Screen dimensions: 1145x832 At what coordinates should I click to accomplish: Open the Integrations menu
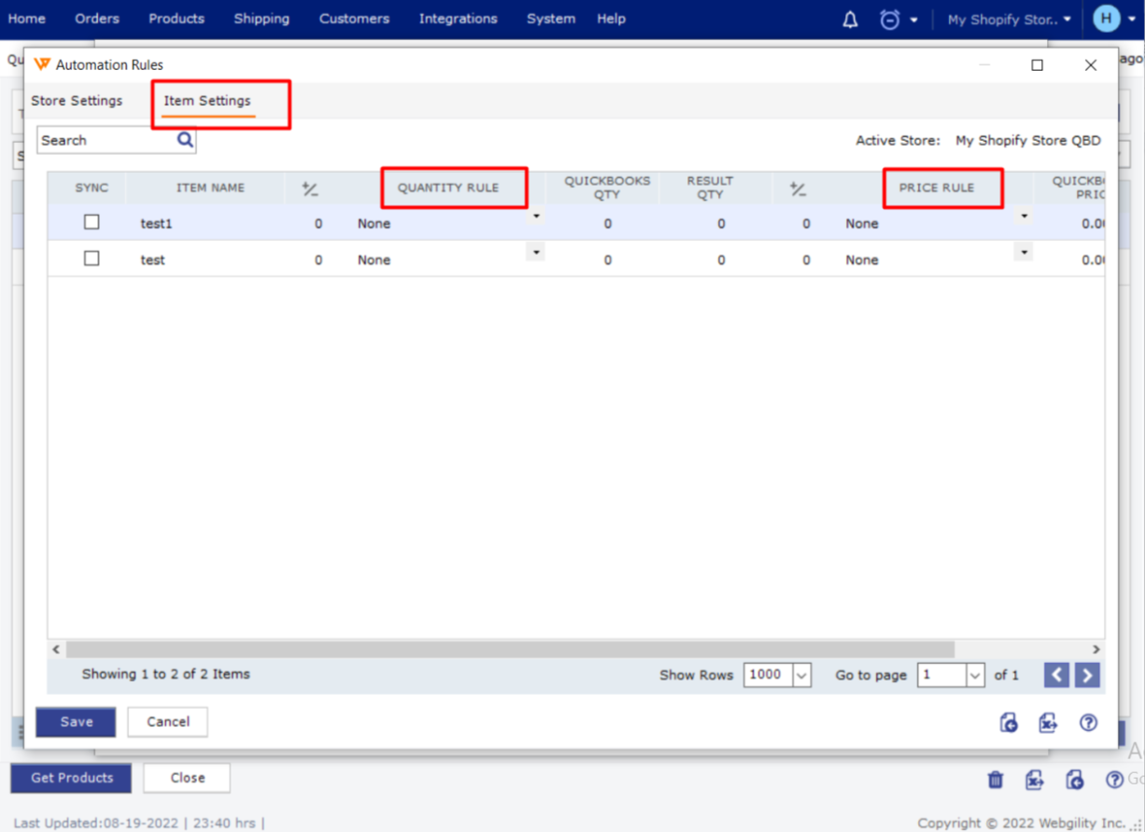pyautogui.click(x=458, y=19)
